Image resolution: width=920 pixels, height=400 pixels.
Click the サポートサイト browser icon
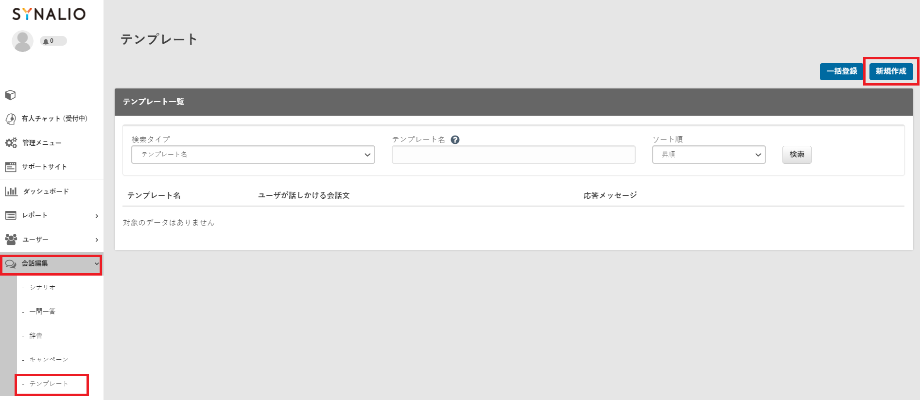[11, 167]
